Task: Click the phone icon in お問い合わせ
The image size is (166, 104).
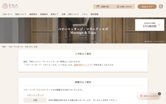Action: point(118,7)
